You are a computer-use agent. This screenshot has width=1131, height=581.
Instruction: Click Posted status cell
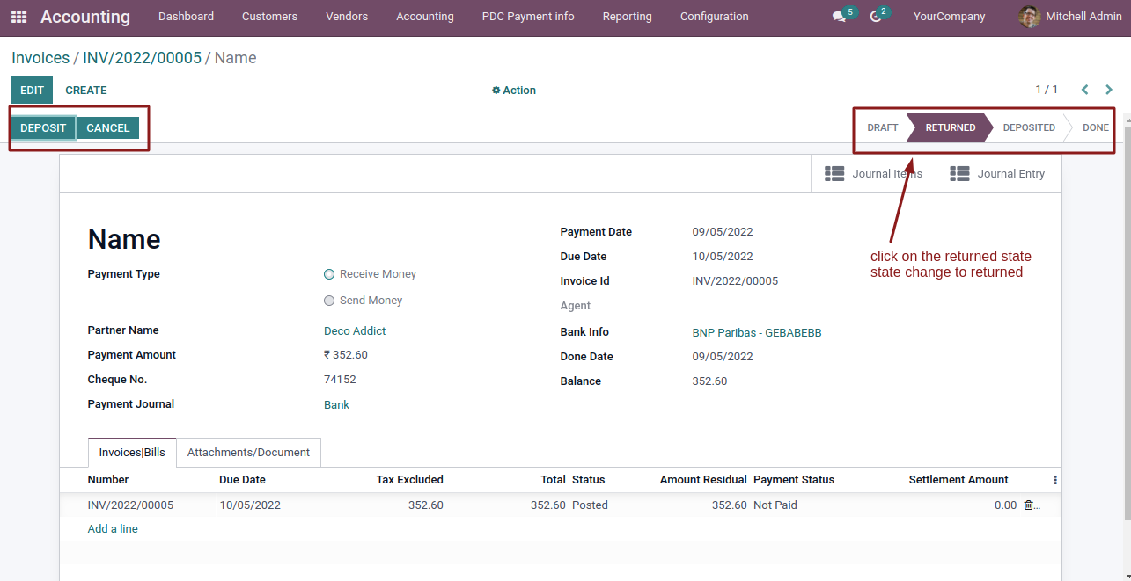pyautogui.click(x=590, y=505)
